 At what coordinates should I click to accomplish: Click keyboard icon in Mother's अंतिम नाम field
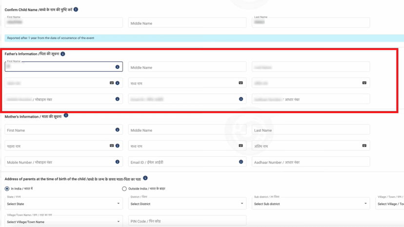[364, 145]
